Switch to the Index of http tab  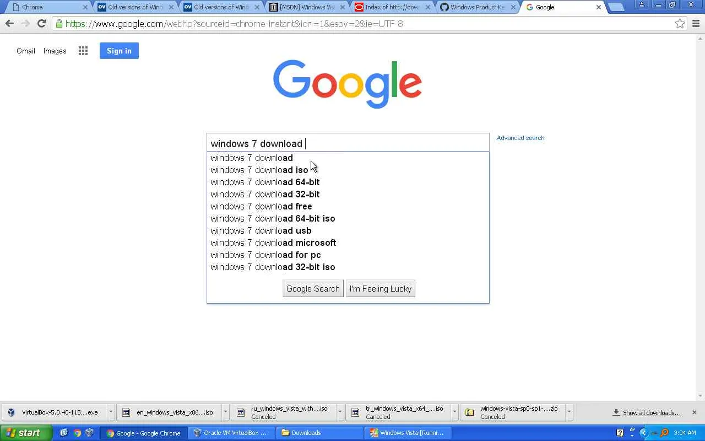coord(392,7)
